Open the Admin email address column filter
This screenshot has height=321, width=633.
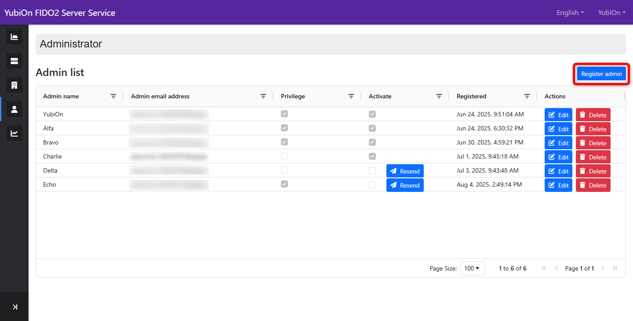(263, 96)
